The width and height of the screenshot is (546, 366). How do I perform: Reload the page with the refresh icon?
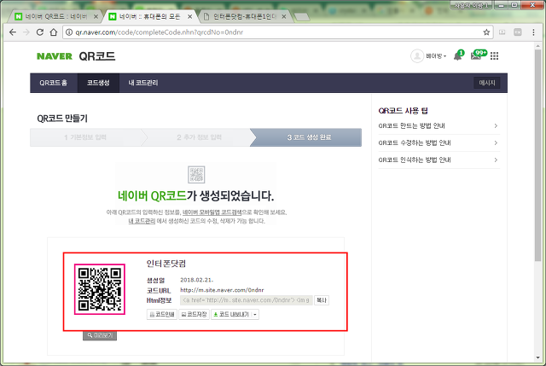(40, 32)
